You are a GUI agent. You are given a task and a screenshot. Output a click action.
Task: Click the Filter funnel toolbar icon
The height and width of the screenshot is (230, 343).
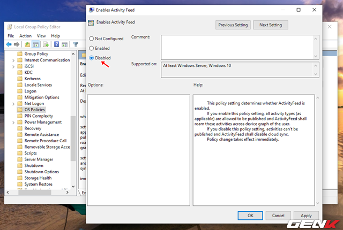point(74,44)
